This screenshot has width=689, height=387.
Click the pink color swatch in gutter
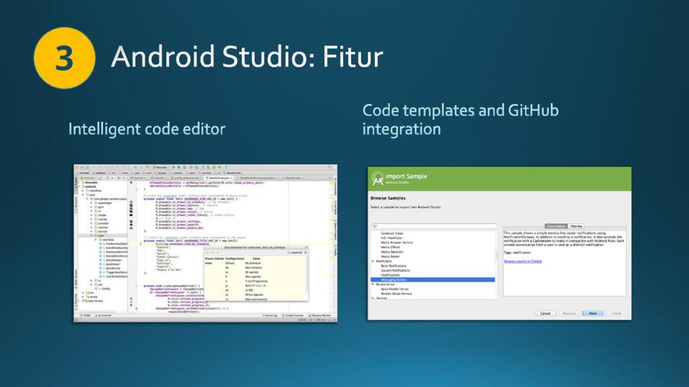(131, 299)
